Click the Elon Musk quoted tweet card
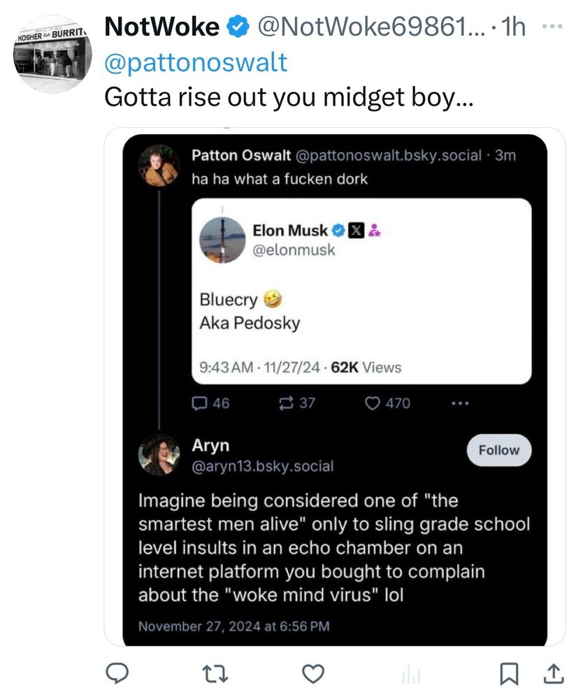Screen dimensions: 576x699 361,291
